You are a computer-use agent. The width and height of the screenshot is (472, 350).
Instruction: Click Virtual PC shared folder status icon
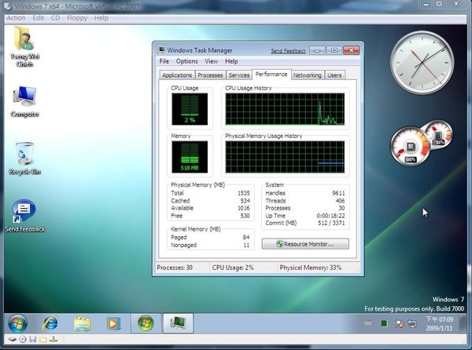[x=43, y=340]
